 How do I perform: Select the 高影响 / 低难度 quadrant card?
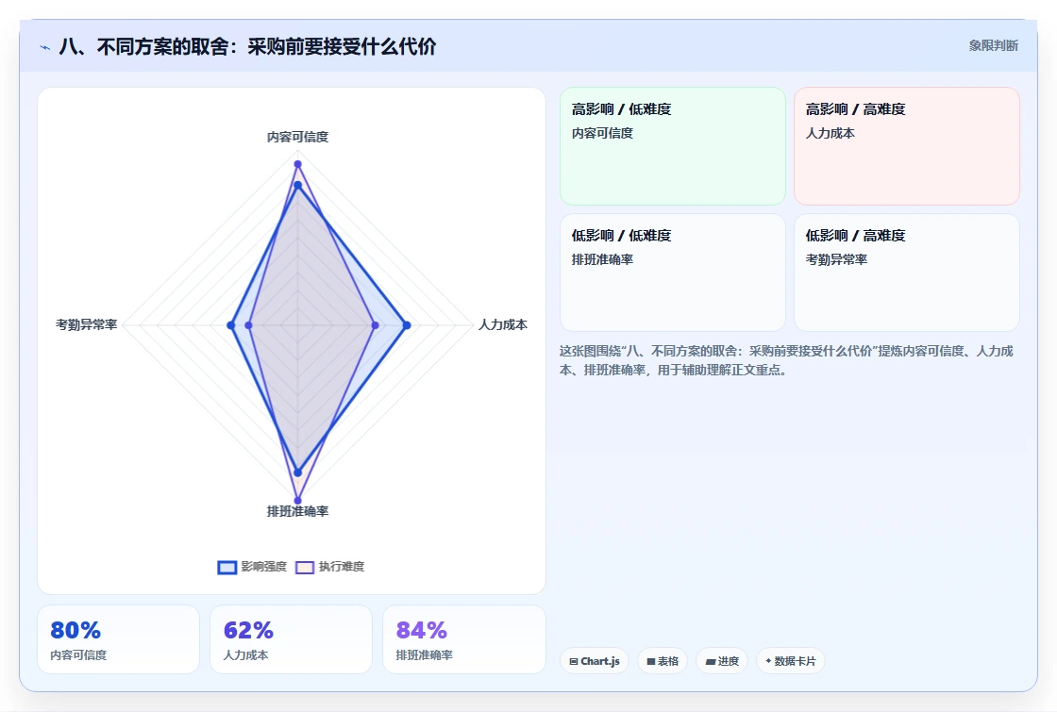[673, 145]
